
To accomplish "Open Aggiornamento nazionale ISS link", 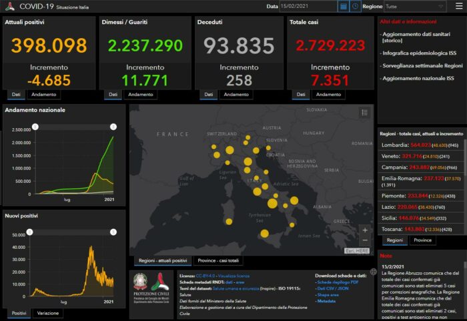I will 418,78.
